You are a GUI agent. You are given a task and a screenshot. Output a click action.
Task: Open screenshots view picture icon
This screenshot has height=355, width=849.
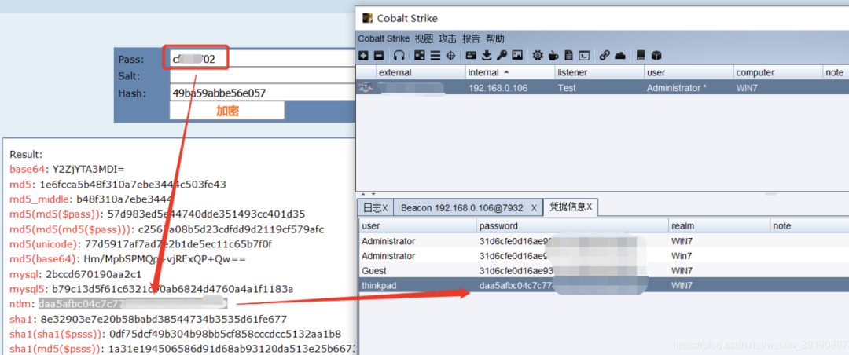(x=517, y=55)
